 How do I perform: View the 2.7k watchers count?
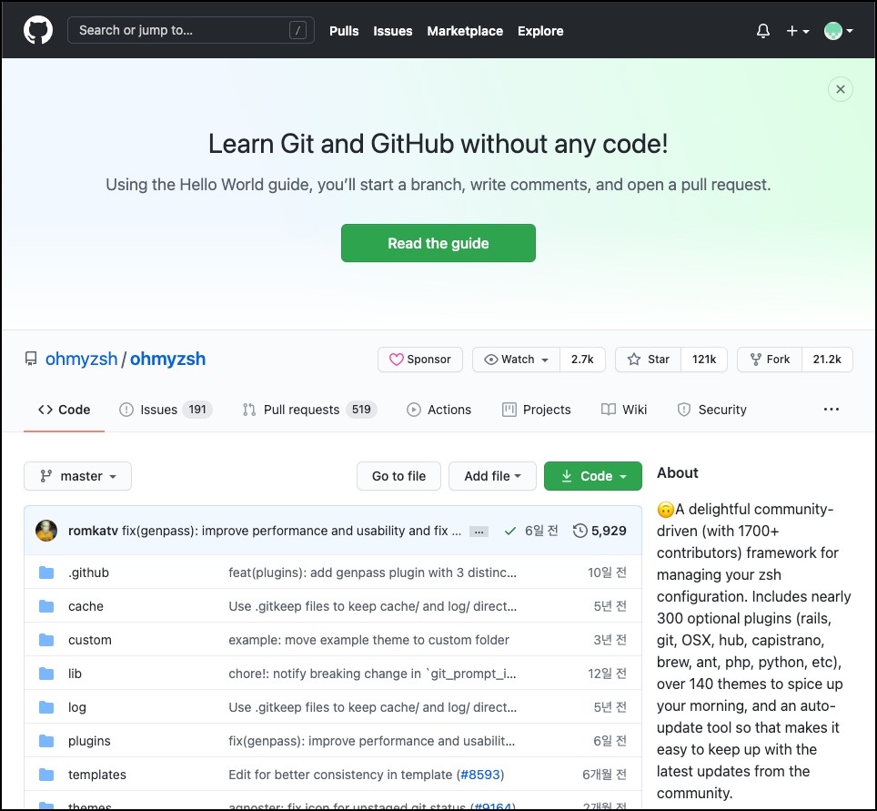point(582,360)
